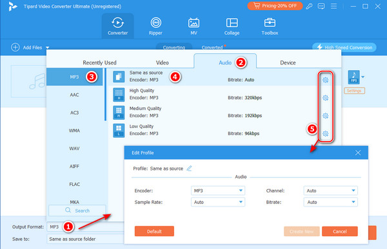Open the Audio format tab
This screenshot has height=249, width=387.
point(225,62)
